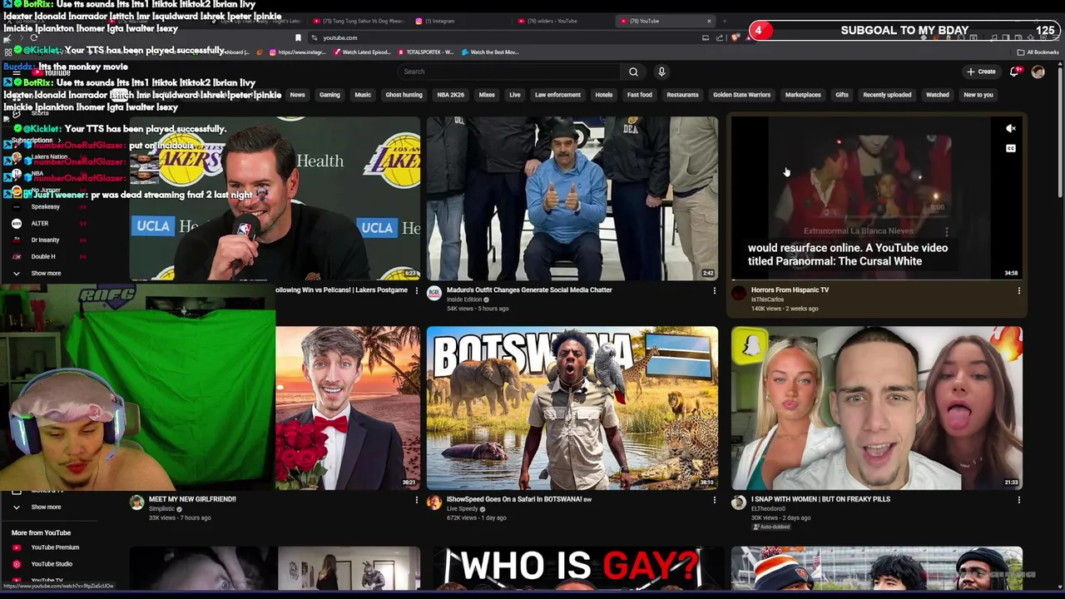The width and height of the screenshot is (1065, 599).
Task: Open the Live Speedy channel avatar
Action: point(434,502)
